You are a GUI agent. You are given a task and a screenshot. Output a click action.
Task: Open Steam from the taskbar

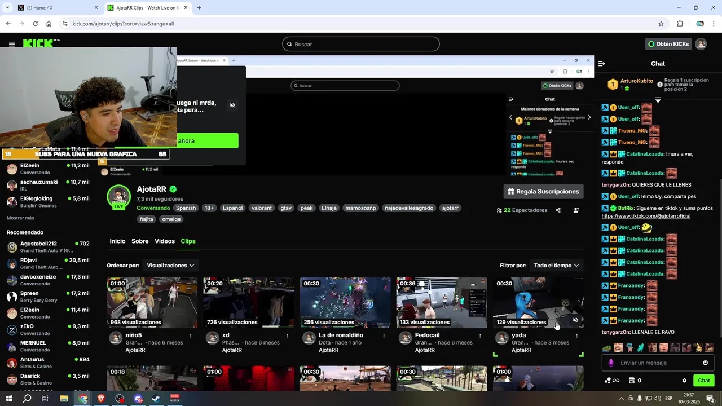click(x=155, y=399)
